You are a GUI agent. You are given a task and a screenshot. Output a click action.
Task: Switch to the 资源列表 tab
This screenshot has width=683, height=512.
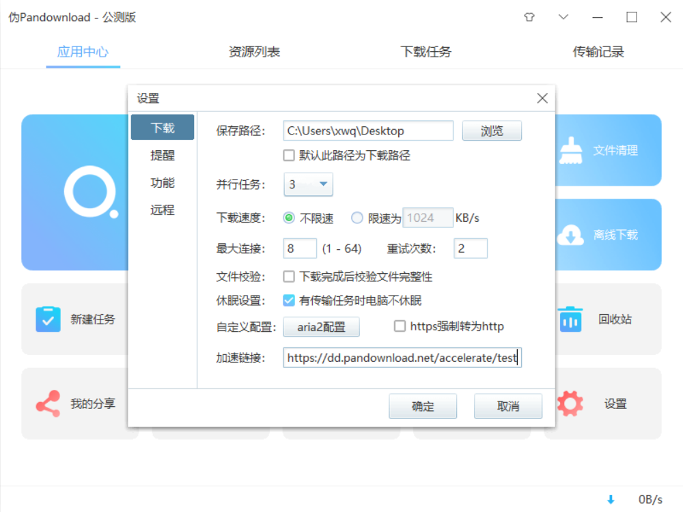254,52
